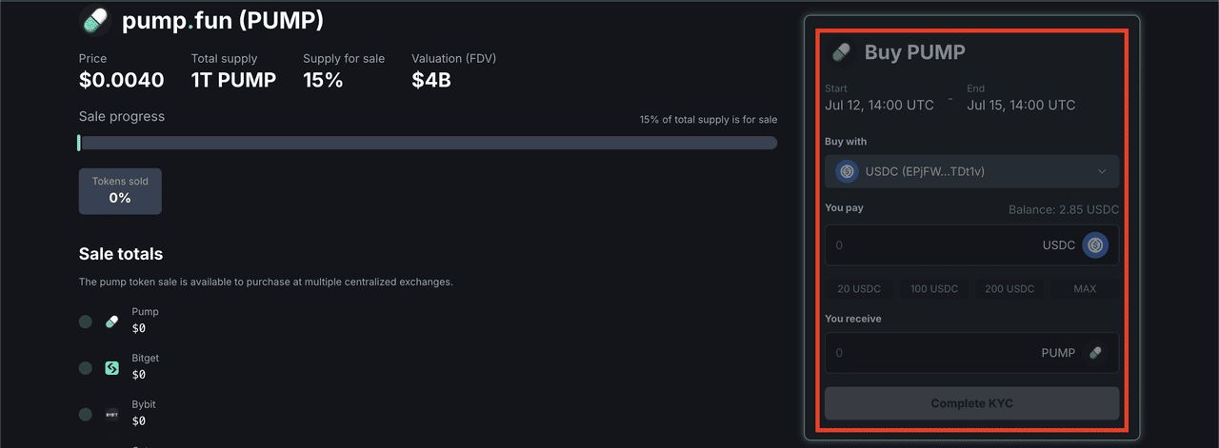This screenshot has height=448, width=1219.
Task: Click the Bitget exchange icon
Action: (111, 368)
